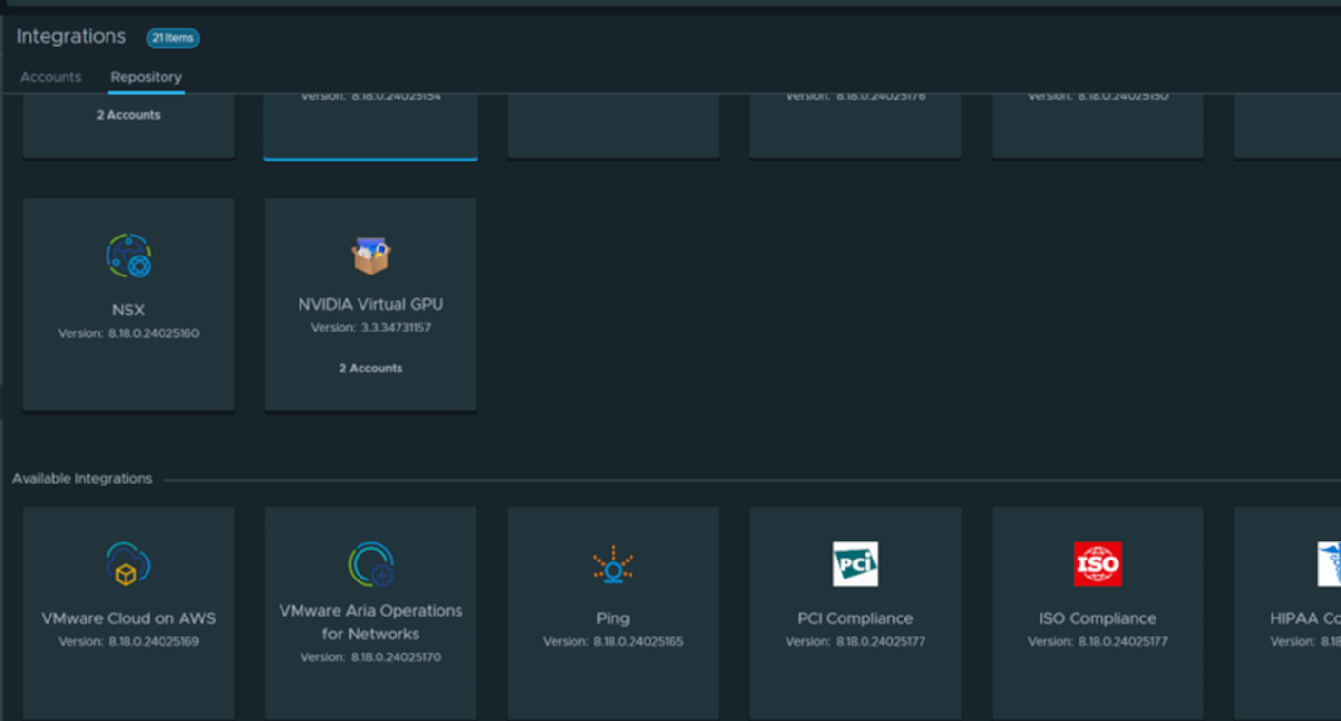Click the Ping integration icon

[x=613, y=564]
